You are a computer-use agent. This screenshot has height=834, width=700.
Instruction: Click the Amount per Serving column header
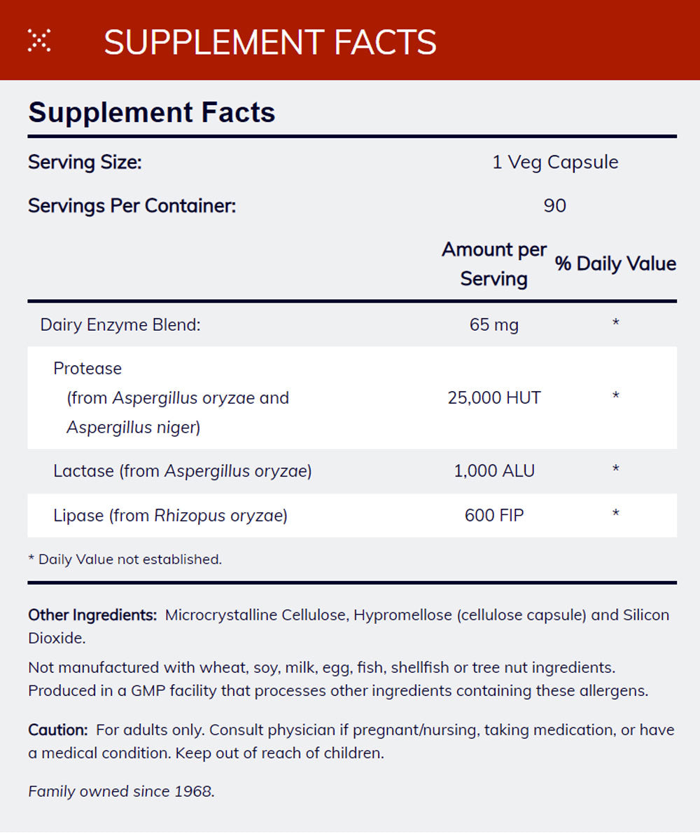(x=494, y=264)
